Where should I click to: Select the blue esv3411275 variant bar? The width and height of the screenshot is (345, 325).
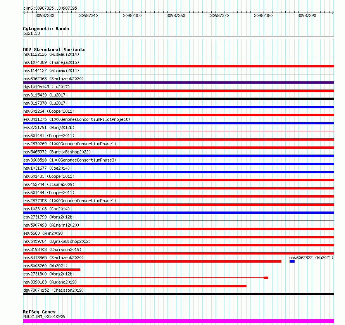(178, 123)
